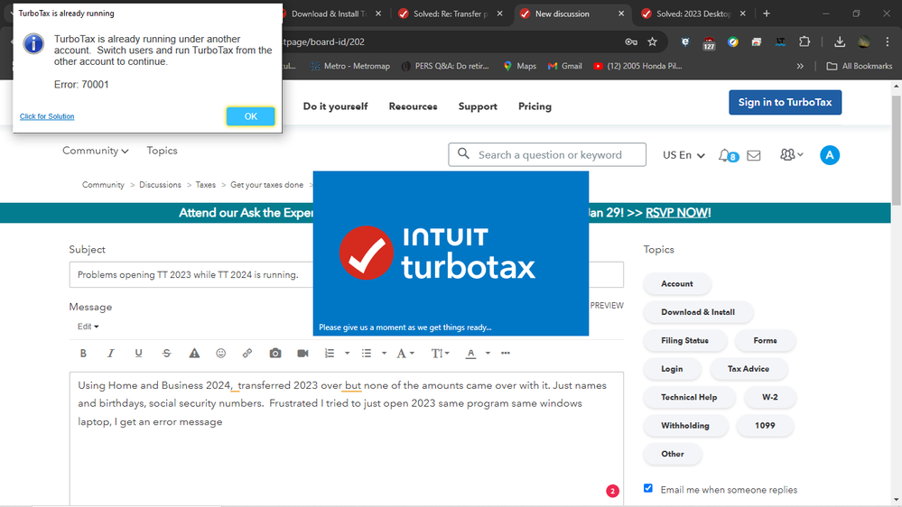Image resolution: width=902 pixels, height=507 pixels.
Task: Click the Bold formatting icon
Action: point(83,354)
